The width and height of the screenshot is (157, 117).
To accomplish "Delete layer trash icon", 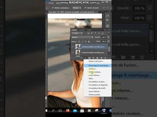I will pyautogui.click(x=105, y=58).
